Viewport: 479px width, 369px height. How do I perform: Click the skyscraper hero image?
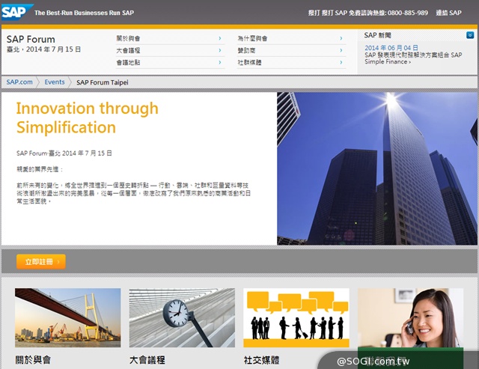coord(377,168)
